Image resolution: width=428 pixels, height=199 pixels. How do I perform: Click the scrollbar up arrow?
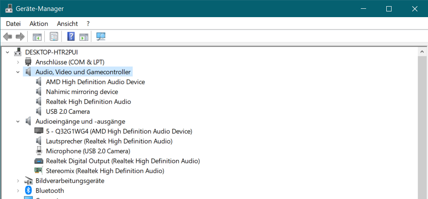point(422,51)
